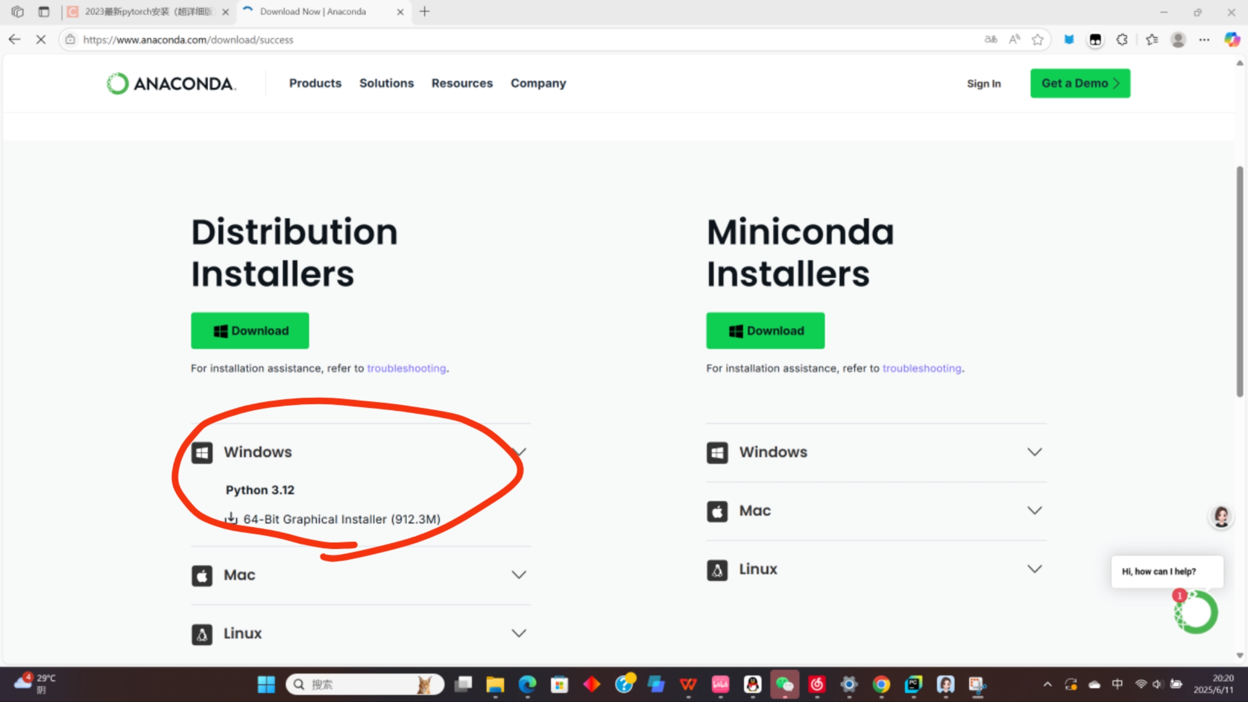Click the Windows icon in Miniconda list
Screen dimensions: 1248x702
[717, 453]
